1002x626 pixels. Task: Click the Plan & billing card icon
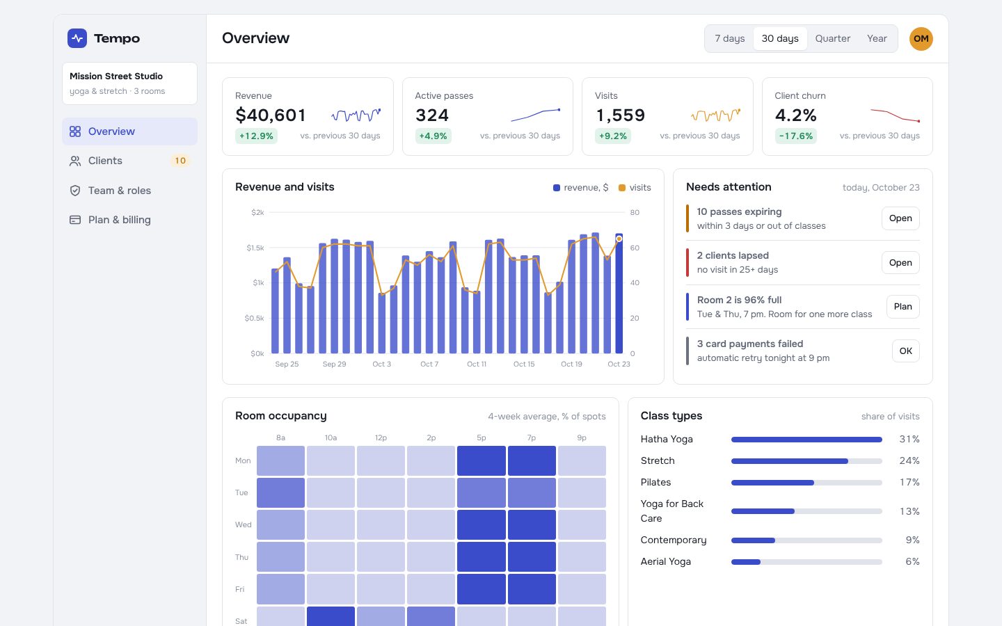(75, 220)
